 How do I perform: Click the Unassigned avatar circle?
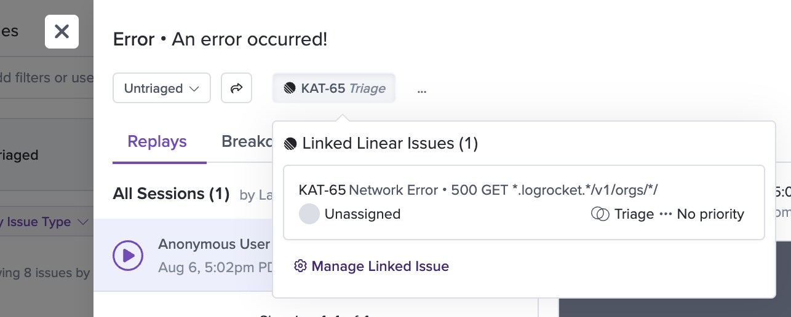point(309,214)
